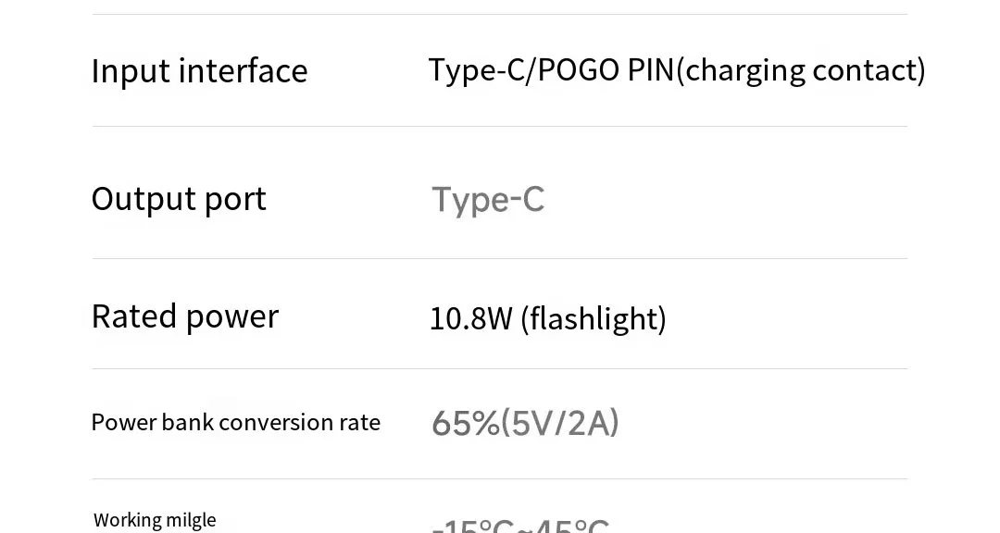Select the gray "Type-C" output port value
Viewport: 1000px width, 533px height.
click(x=488, y=200)
